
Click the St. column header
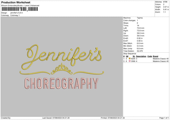coord(134,56)
